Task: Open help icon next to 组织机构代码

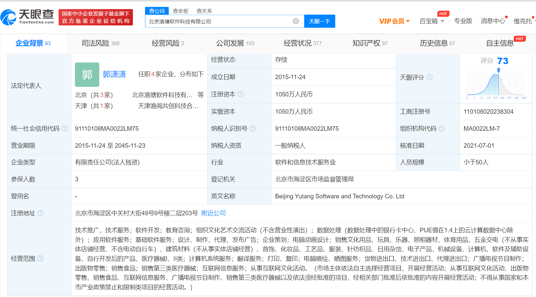Action: (x=442, y=128)
